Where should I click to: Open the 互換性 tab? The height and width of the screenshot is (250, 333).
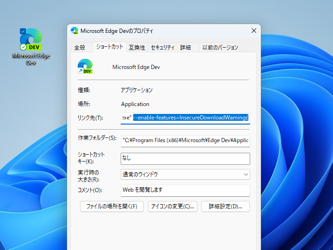137,47
